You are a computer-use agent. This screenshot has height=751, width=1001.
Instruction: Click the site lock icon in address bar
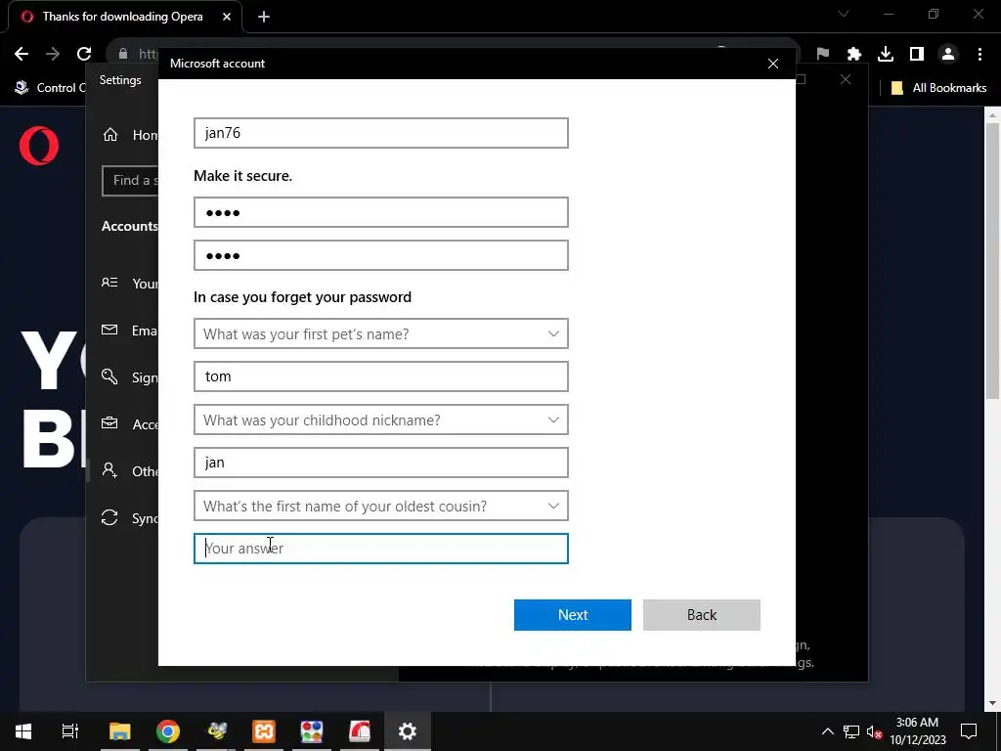click(123, 55)
